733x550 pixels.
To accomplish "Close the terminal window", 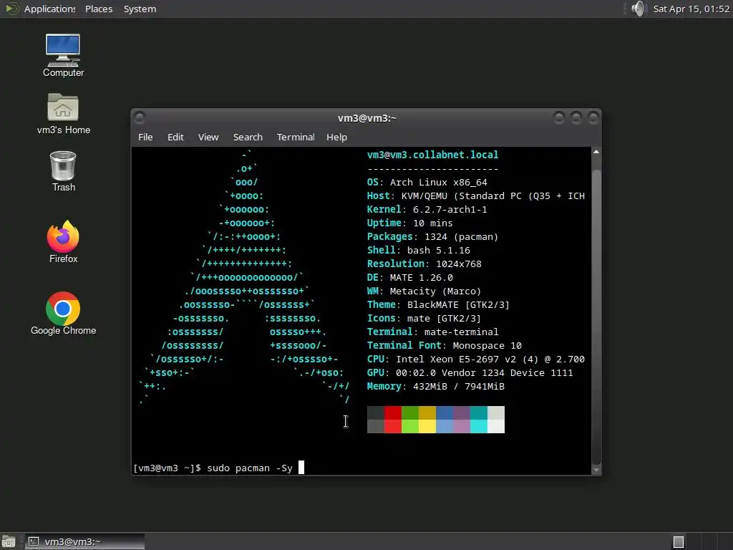I will coord(593,117).
